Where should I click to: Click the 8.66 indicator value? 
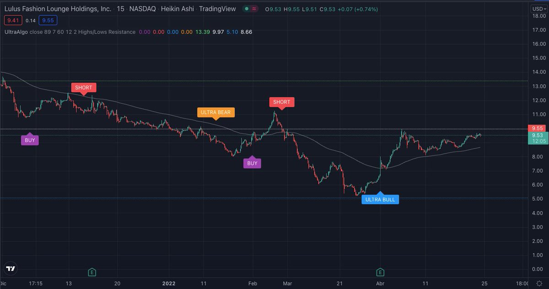(246, 32)
